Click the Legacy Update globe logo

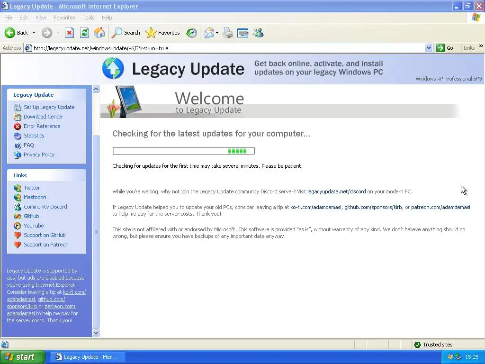point(113,68)
